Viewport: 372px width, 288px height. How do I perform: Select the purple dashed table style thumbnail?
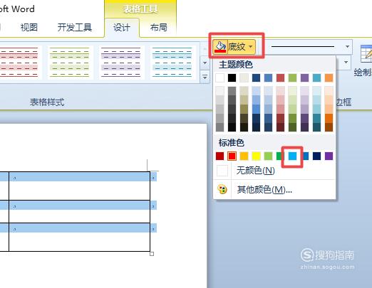click(121, 62)
